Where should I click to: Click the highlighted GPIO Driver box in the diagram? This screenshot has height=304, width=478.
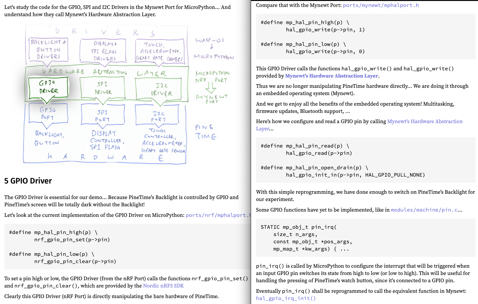[x=48, y=87]
